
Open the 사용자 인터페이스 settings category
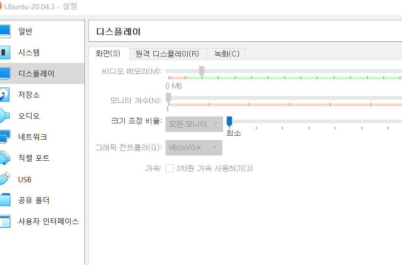point(42,221)
